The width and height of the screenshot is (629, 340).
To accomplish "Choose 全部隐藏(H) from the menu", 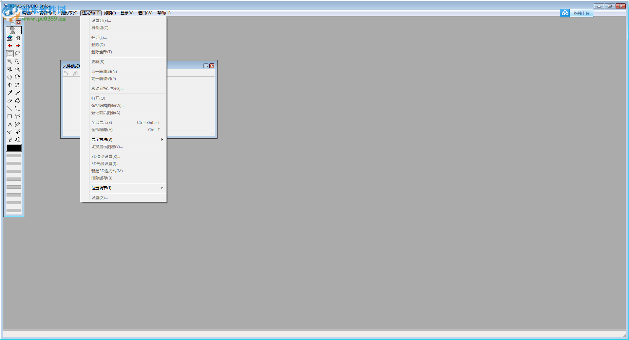I will (x=124, y=130).
